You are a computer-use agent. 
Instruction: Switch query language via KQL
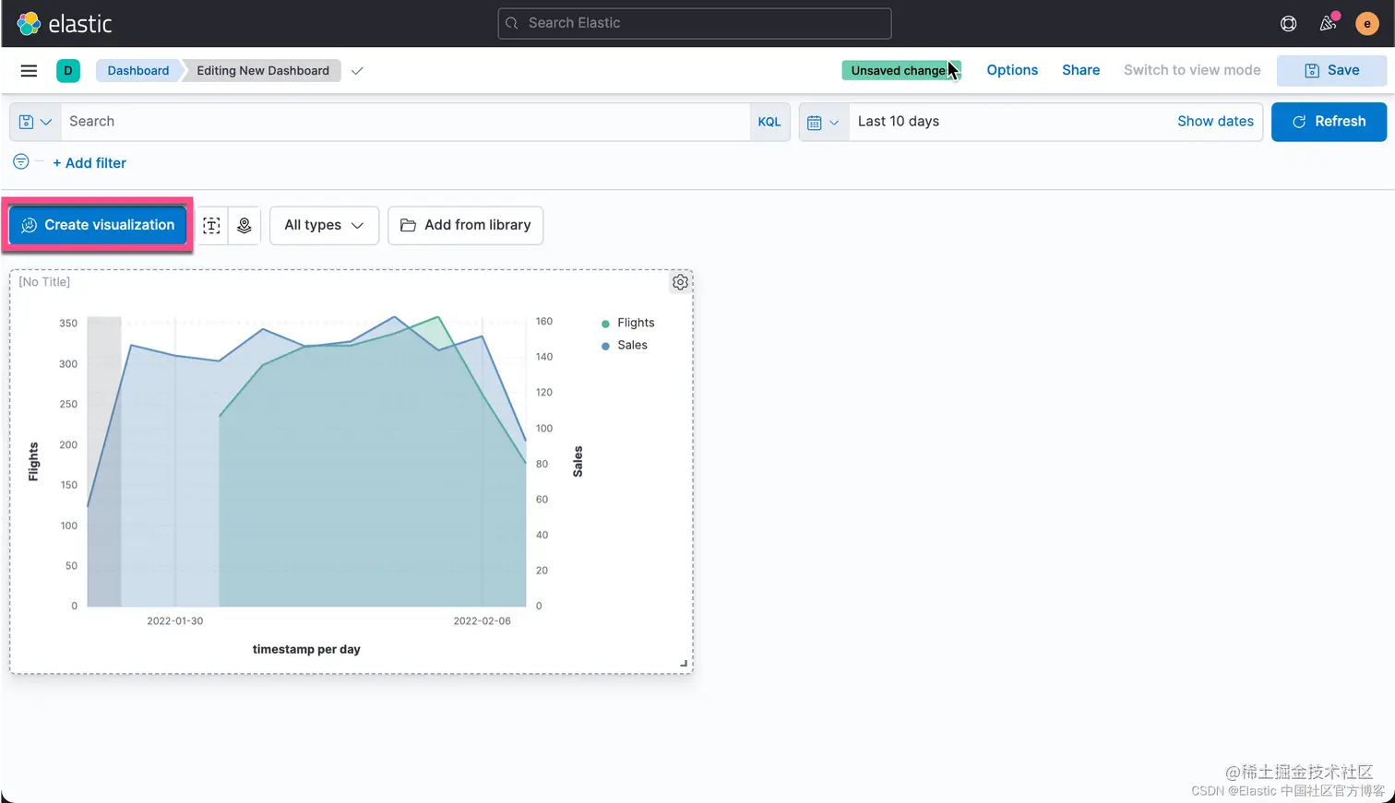[769, 122]
